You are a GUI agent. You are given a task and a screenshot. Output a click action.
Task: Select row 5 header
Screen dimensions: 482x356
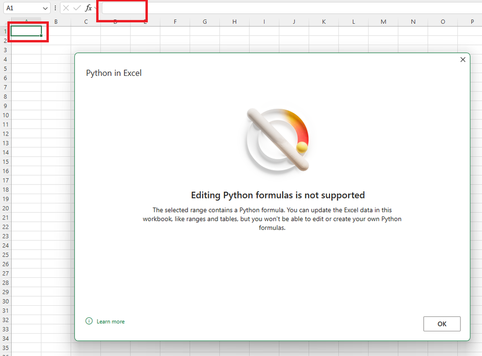[x=5, y=69]
